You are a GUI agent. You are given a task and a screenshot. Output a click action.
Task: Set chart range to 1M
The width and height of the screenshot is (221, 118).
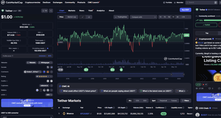point(169,17)
